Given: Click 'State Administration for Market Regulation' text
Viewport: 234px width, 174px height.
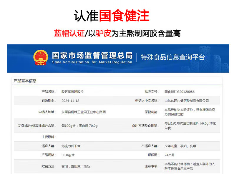Looking at the screenshot, I should click(x=92, y=62).
